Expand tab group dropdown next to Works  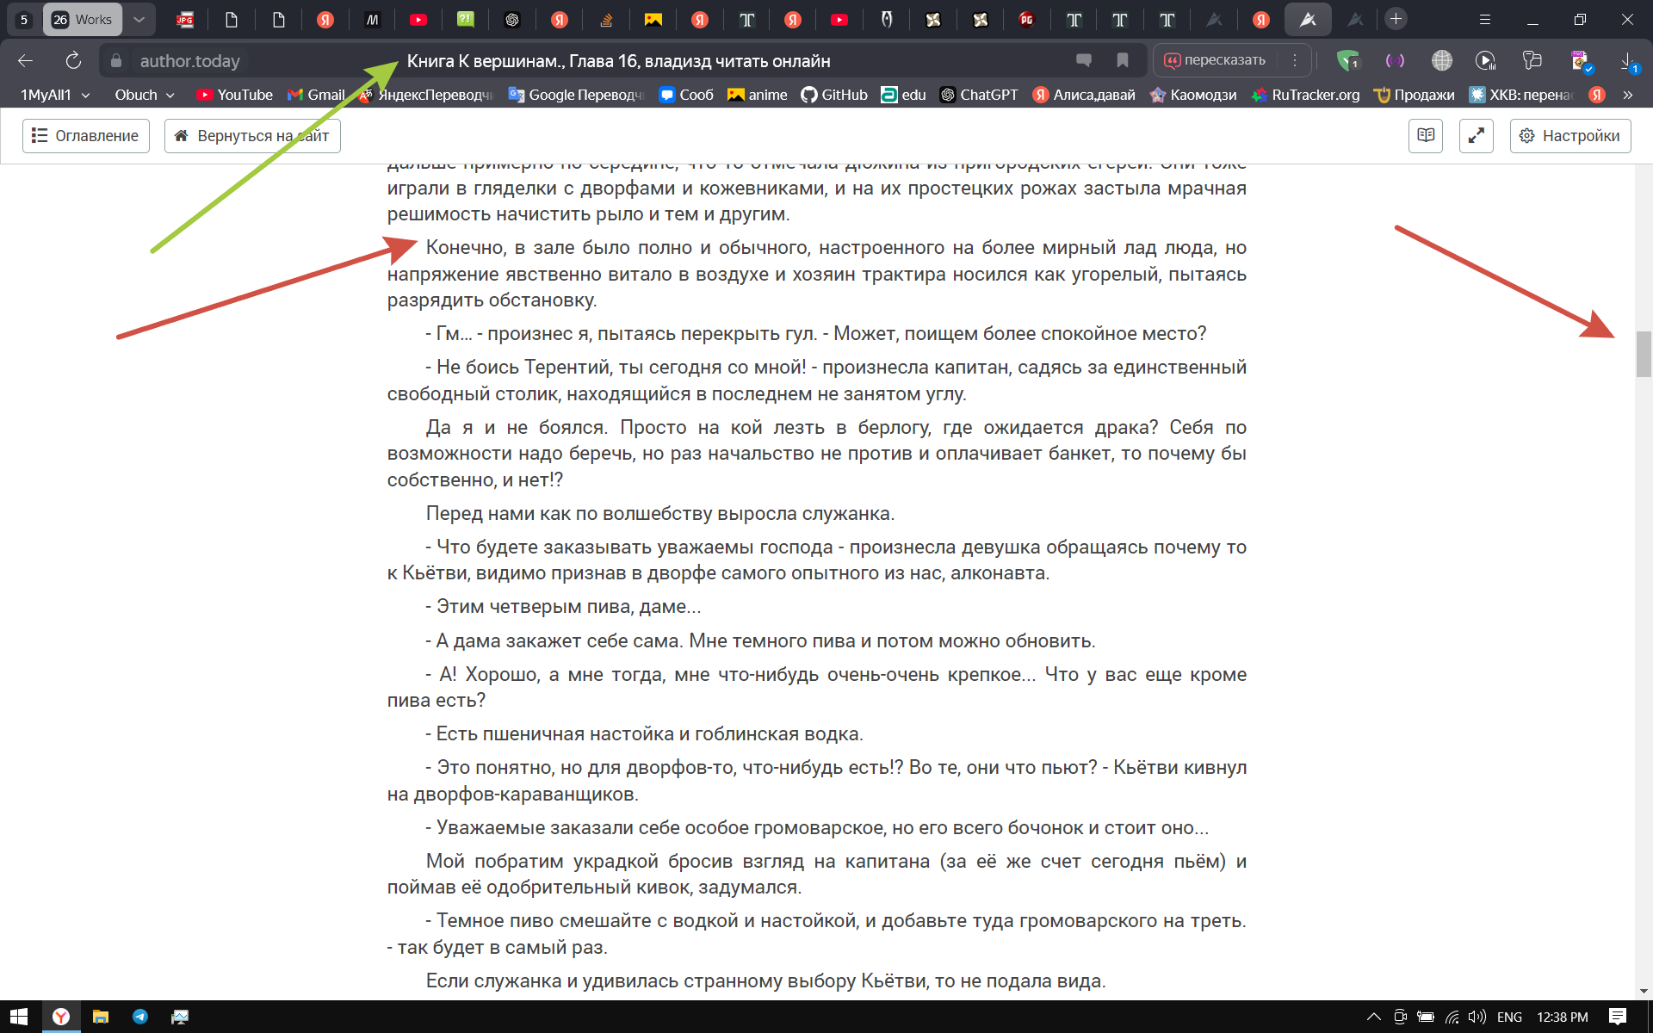click(139, 19)
